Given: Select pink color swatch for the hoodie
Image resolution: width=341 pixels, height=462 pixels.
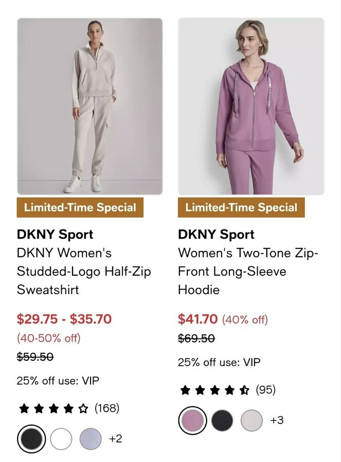Looking at the screenshot, I should [x=192, y=420].
